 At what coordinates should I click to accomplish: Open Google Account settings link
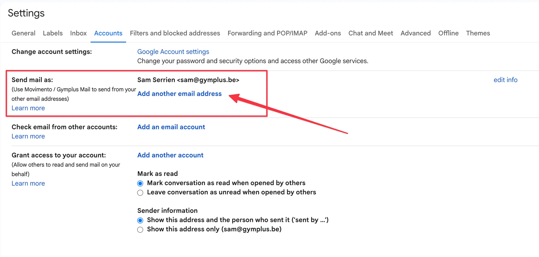173,52
